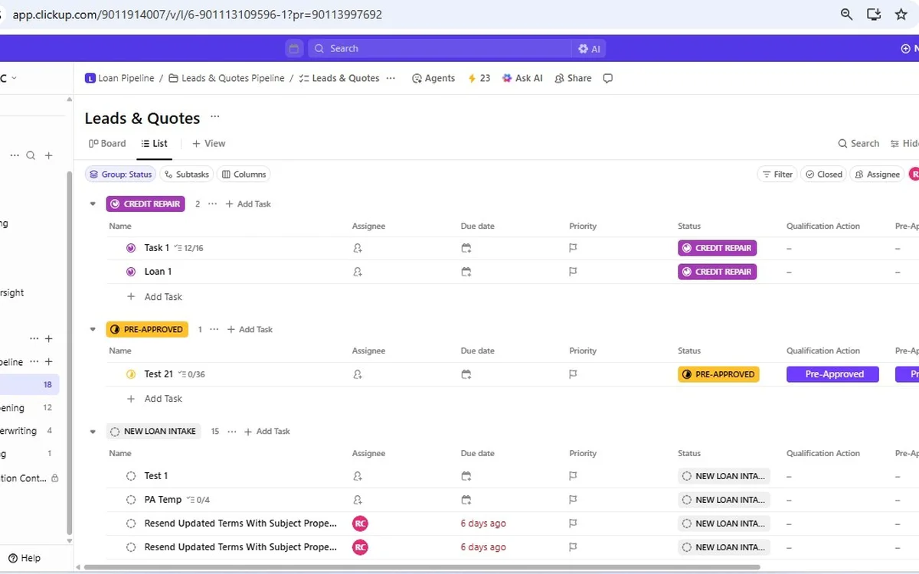The height and width of the screenshot is (574, 919).
Task: Switch to the Board view tab
Action: [107, 143]
